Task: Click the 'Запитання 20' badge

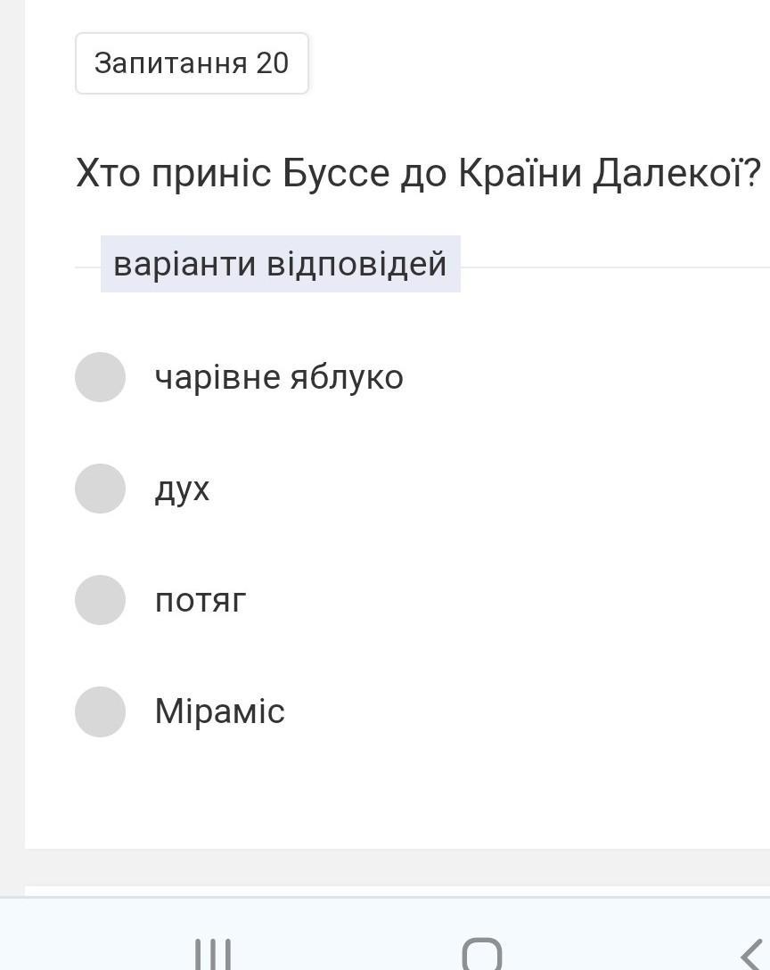Action: point(192,63)
